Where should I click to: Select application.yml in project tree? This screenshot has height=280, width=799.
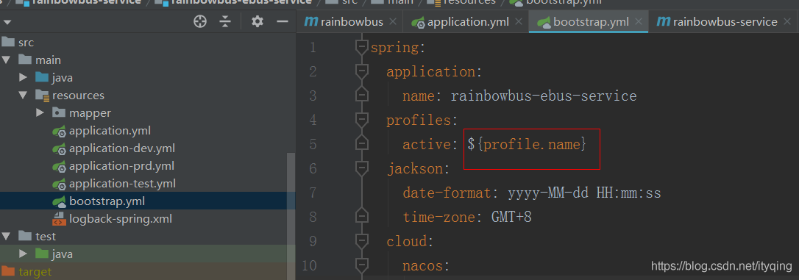pos(110,131)
